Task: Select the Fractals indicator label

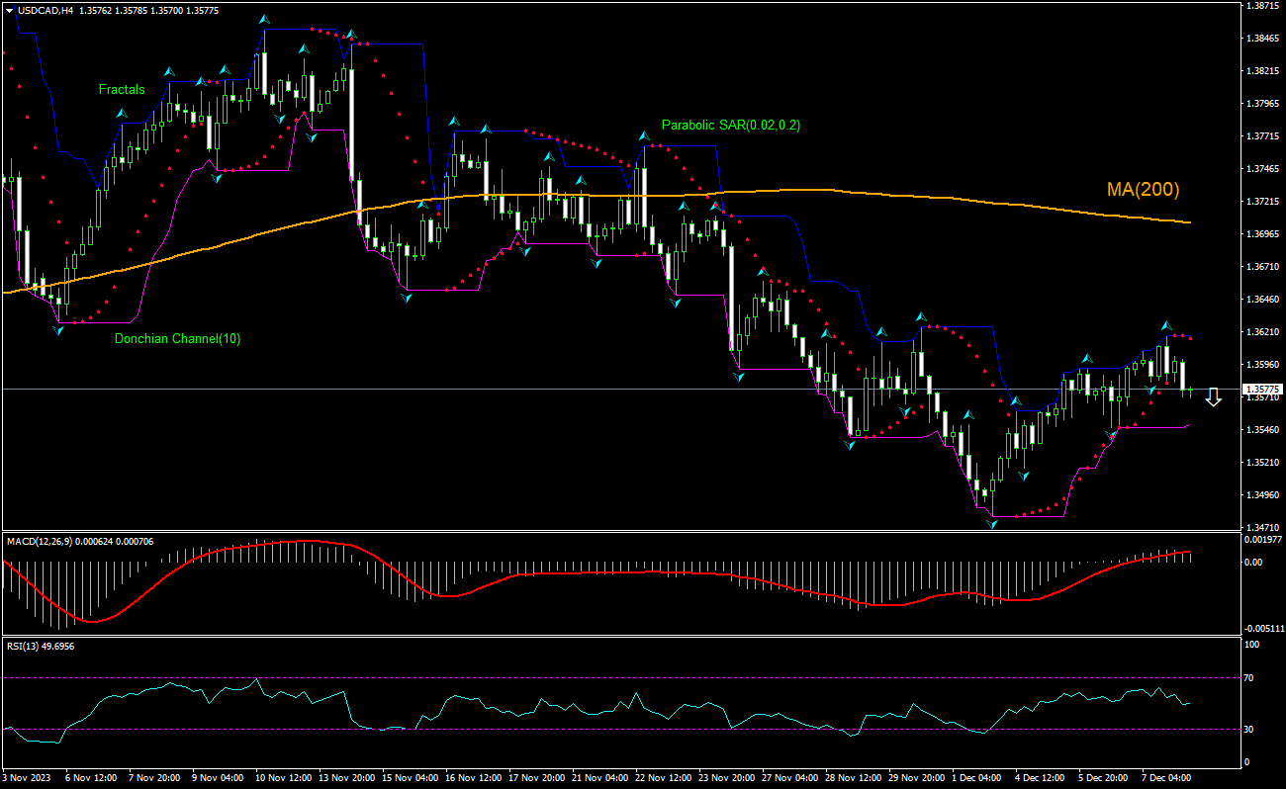Action: [121, 89]
